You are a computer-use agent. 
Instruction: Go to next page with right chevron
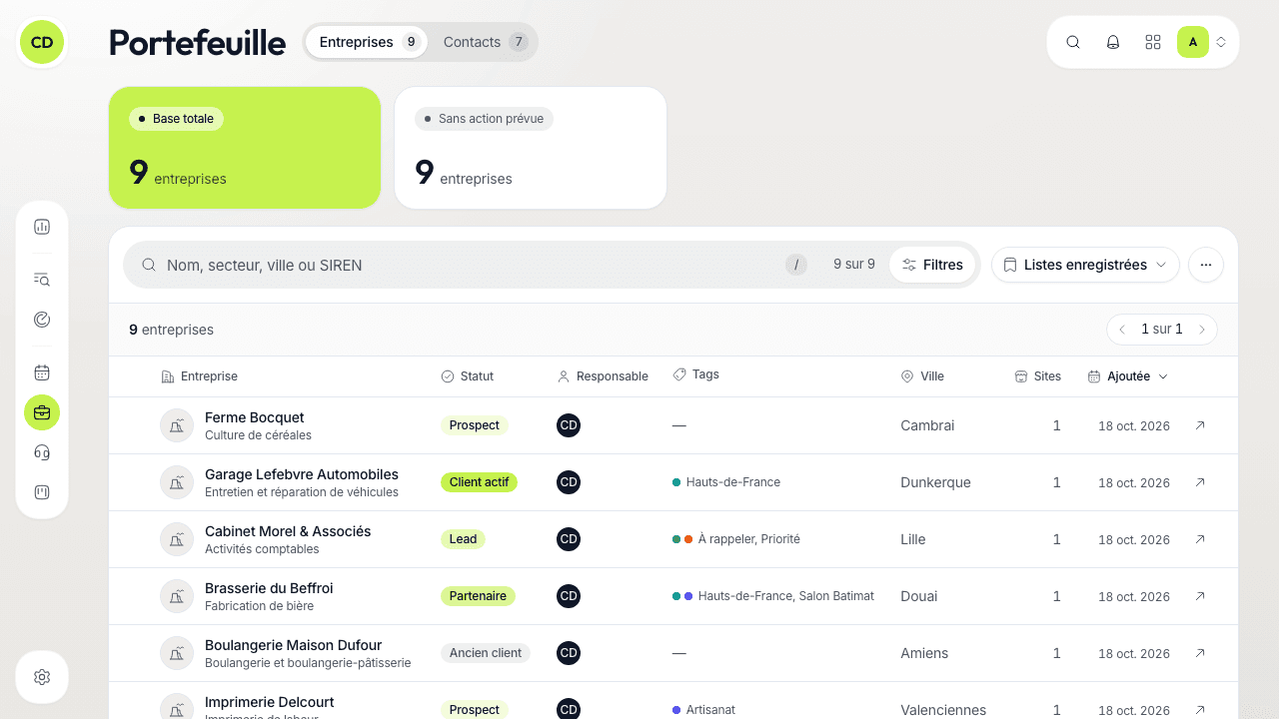pos(1202,330)
